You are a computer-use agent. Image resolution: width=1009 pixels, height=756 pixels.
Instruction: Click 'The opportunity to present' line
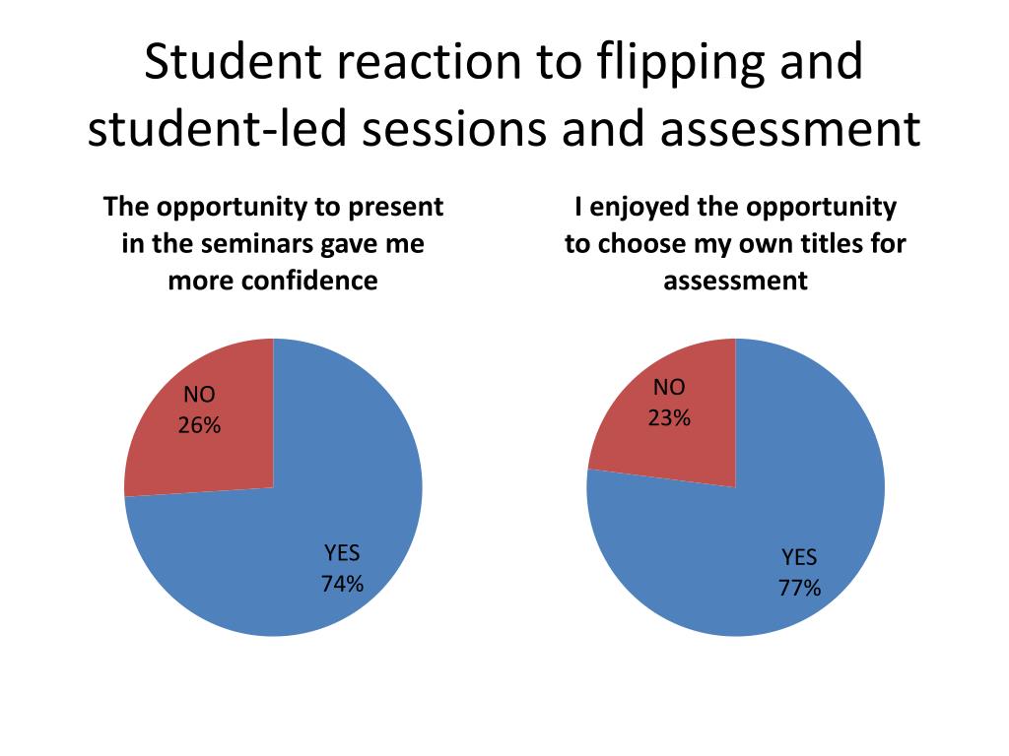(x=273, y=207)
